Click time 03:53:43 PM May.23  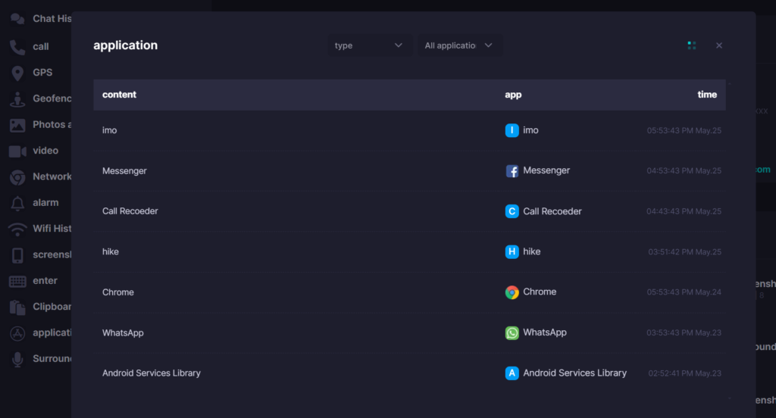point(684,332)
